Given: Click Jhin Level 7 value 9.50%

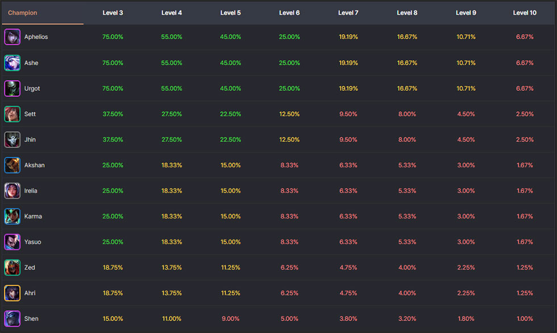Looking at the screenshot, I should [348, 140].
